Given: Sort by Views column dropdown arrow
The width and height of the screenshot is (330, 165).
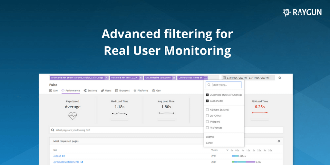Looking at the screenshot, I should tap(227, 150).
